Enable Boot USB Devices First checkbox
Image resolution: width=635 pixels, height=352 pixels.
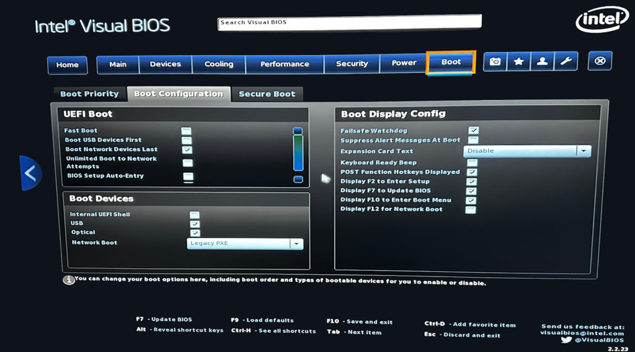[187, 141]
